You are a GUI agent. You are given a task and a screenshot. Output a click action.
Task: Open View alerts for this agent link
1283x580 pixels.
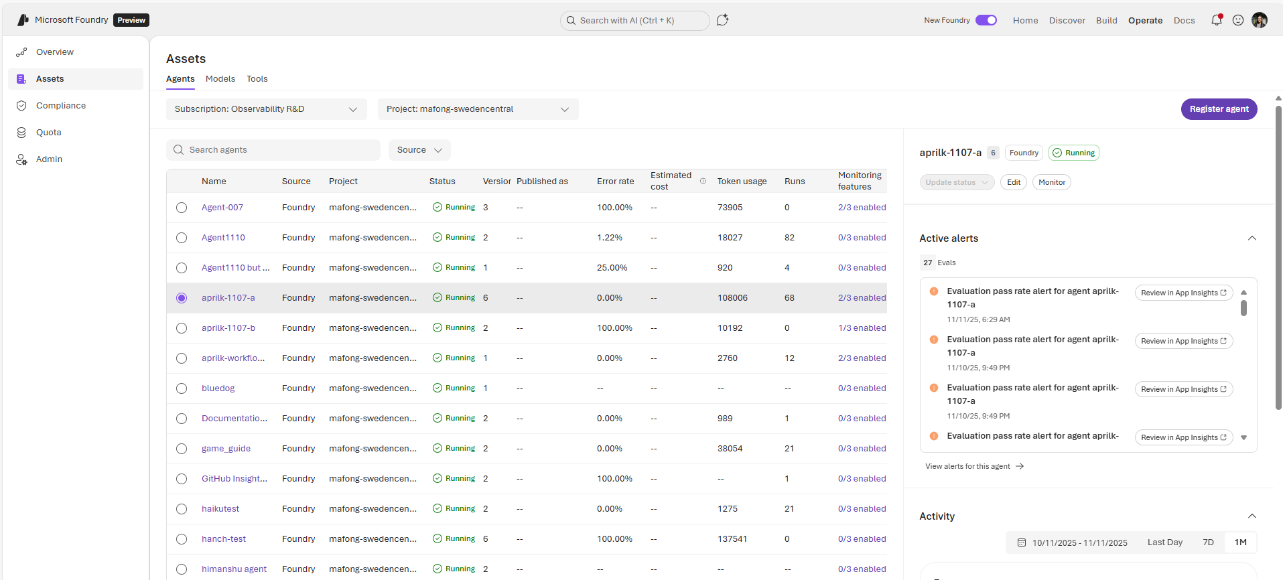pos(974,466)
